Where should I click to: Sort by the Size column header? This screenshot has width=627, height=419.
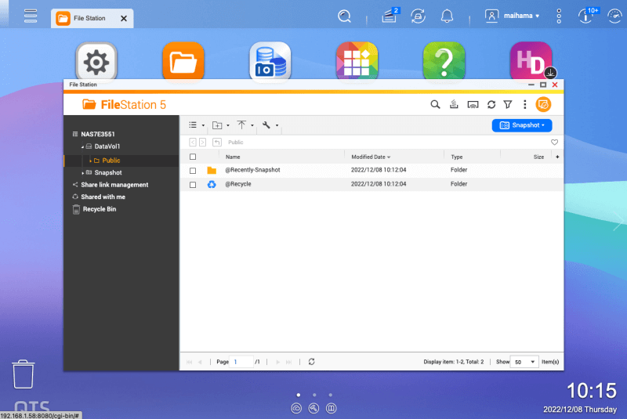538,157
